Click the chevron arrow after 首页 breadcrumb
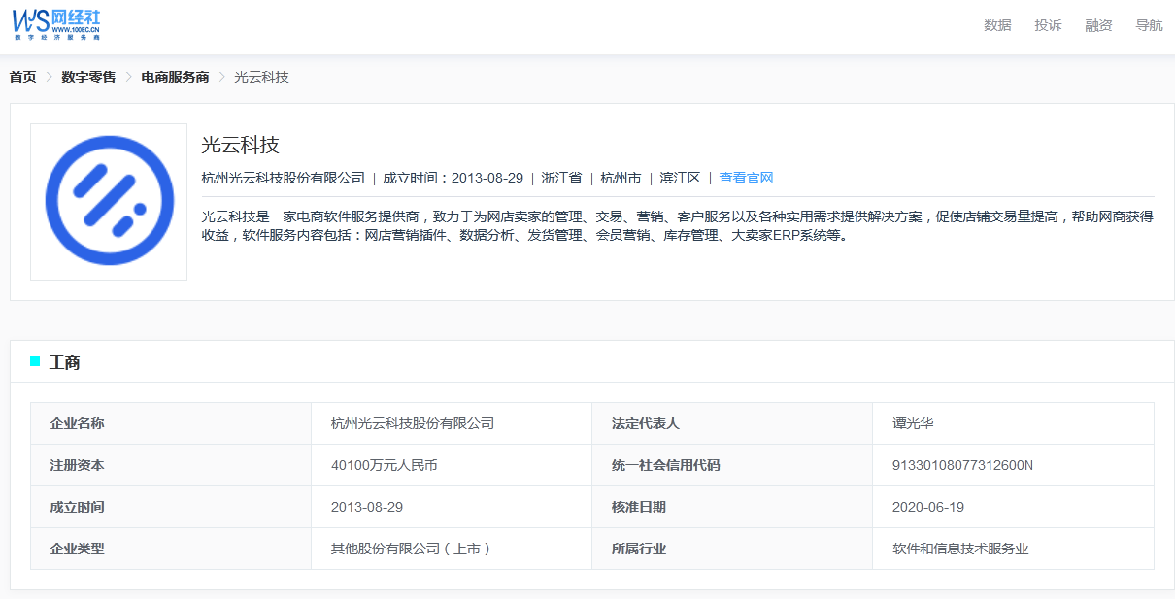 49,77
